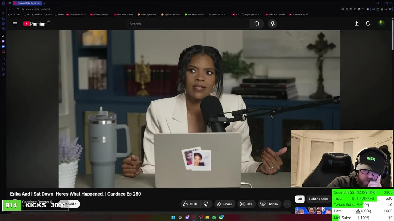Open the GAMES bookmarks folder
394x221 pixels.
[x=37, y=14]
